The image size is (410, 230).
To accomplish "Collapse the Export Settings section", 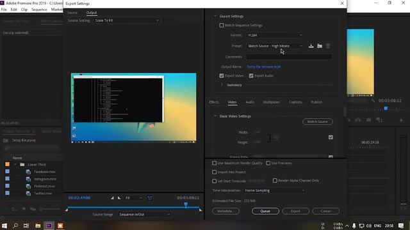I will pyautogui.click(x=215, y=16).
